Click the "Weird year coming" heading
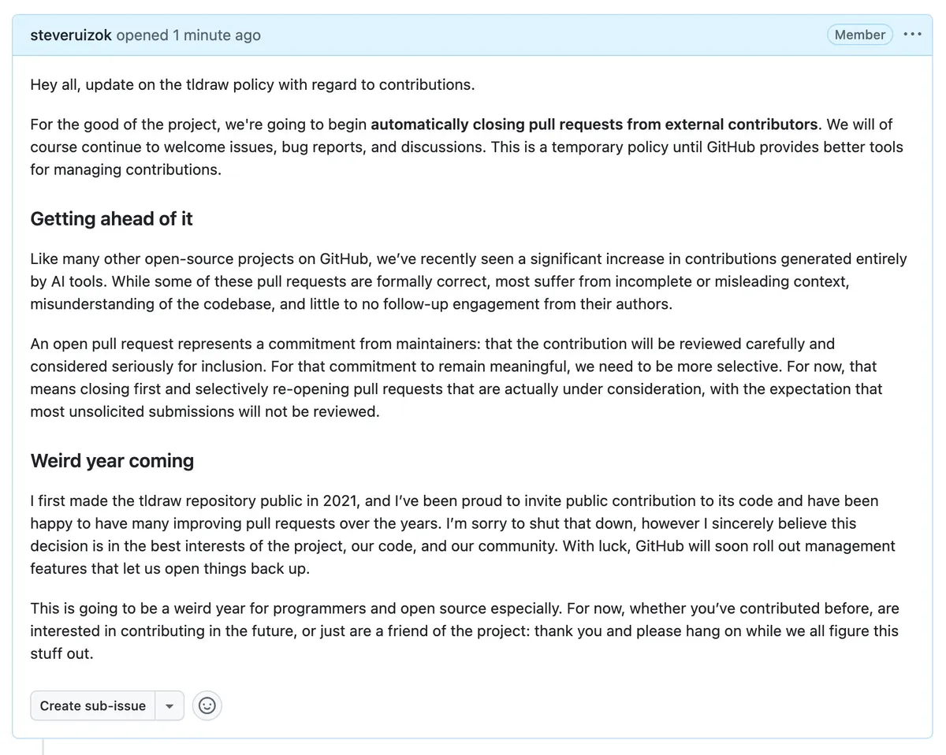The width and height of the screenshot is (946, 755). 112,460
